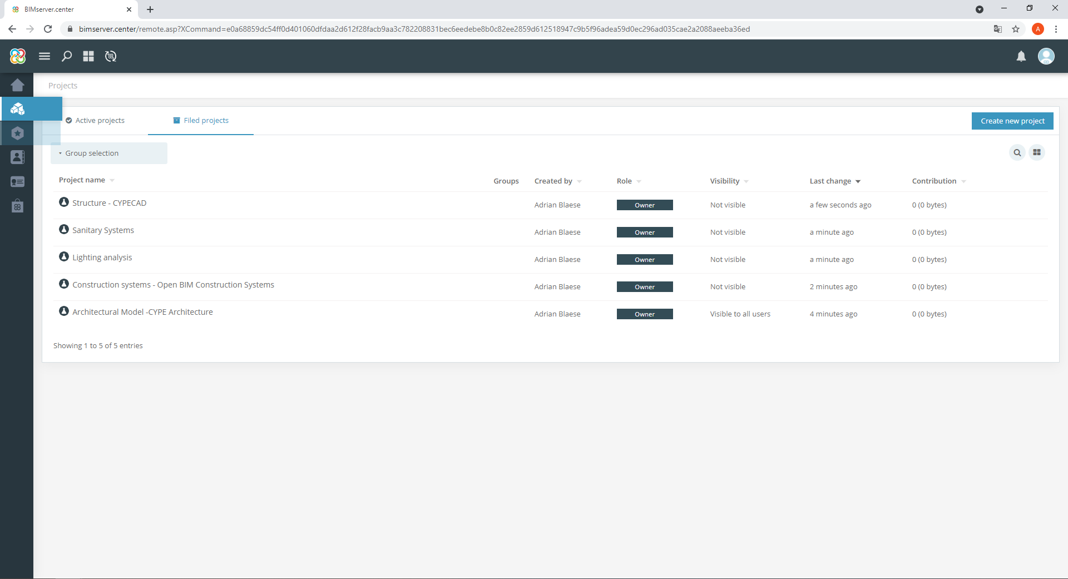Go to Home in the sidebar
Image resolution: width=1068 pixels, height=579 pixels.
tap(17, 85)
